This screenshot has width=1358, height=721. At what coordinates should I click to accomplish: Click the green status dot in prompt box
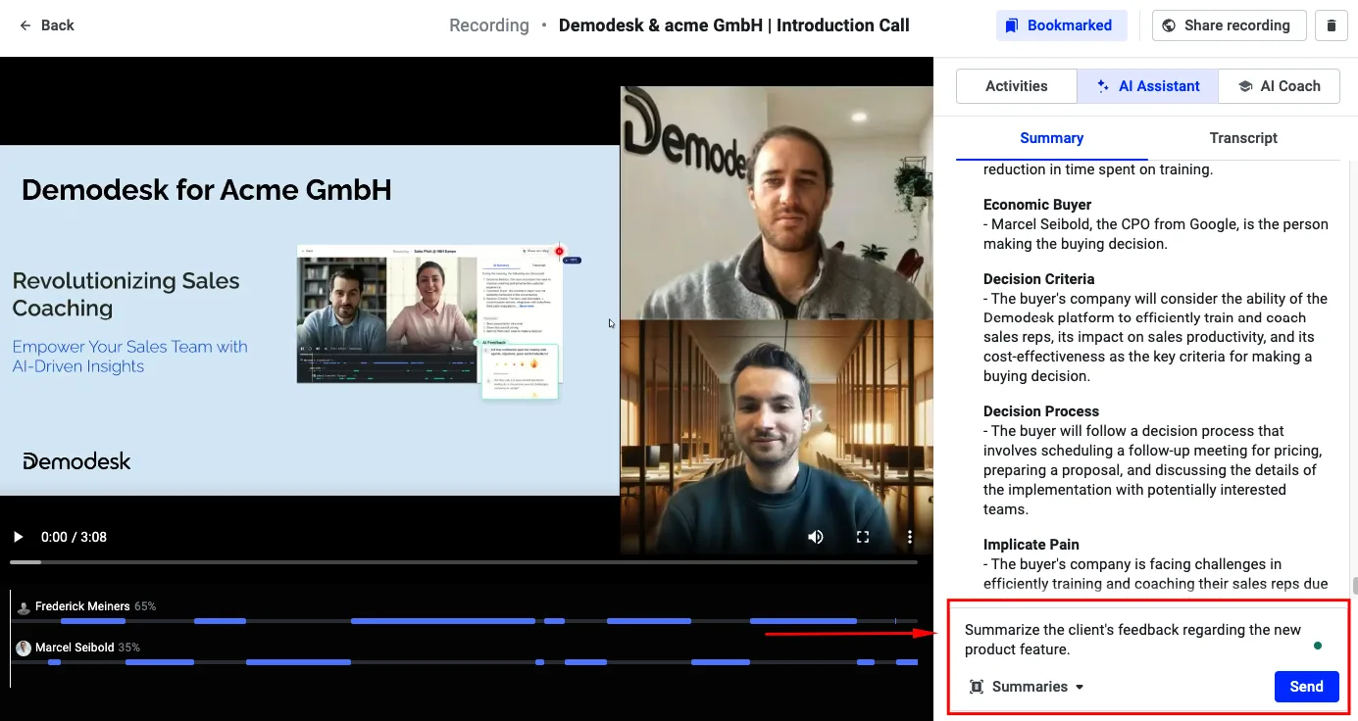1317,646
